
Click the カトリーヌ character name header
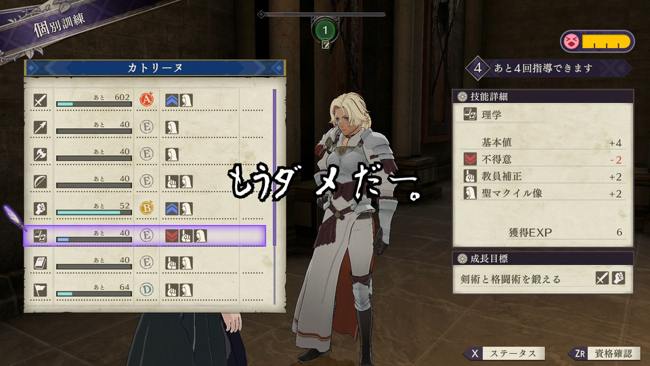[155, 68]
